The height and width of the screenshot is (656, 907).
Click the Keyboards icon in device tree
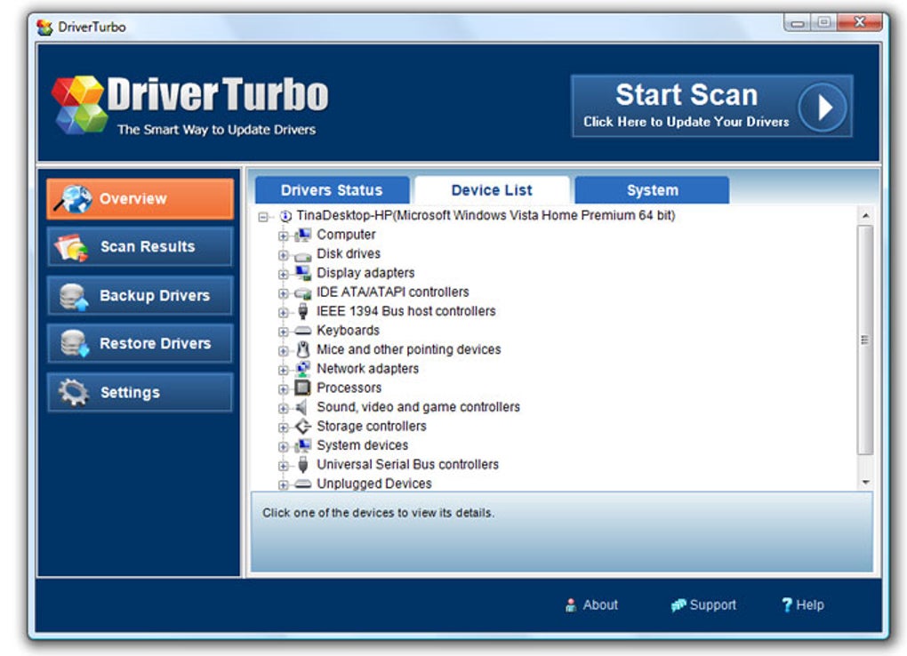point(302,331)
